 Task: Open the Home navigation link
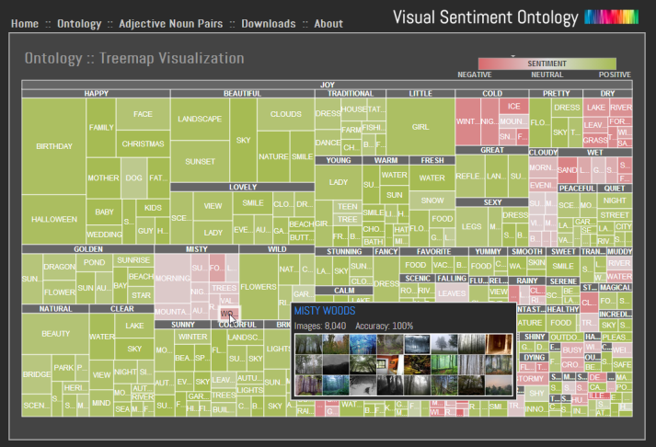(25, 23)
